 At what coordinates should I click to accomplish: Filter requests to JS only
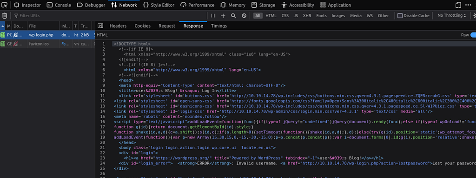pos(296,15)
